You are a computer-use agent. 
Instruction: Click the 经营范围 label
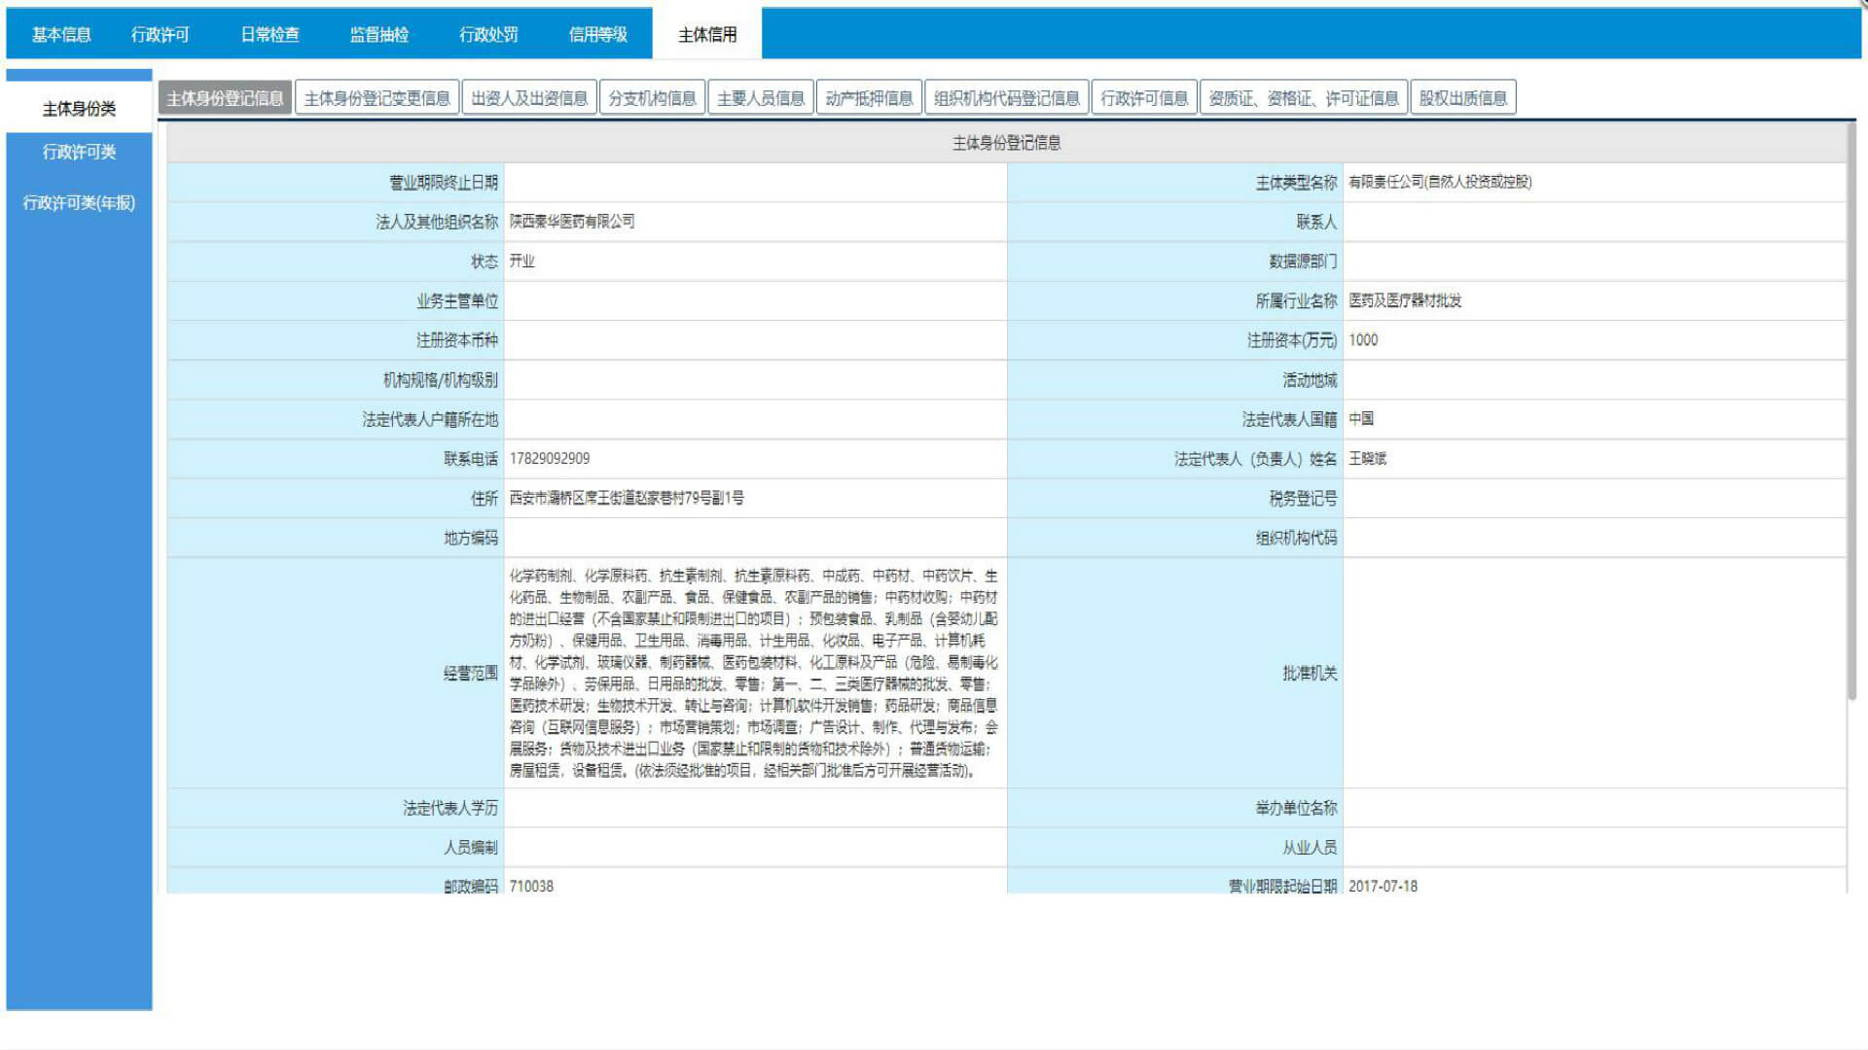point(471,673)
